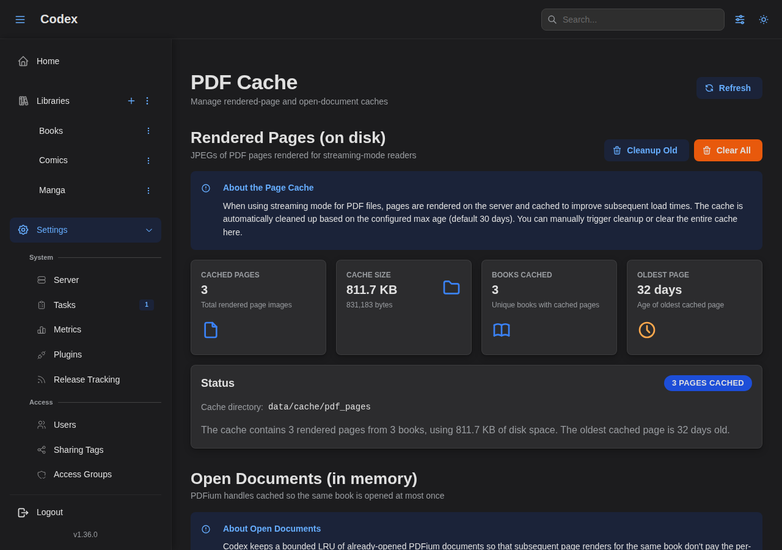The height and width of the screenshot is (550, 782).
Task: Open the Books library
Action: (x=51, y=131)
